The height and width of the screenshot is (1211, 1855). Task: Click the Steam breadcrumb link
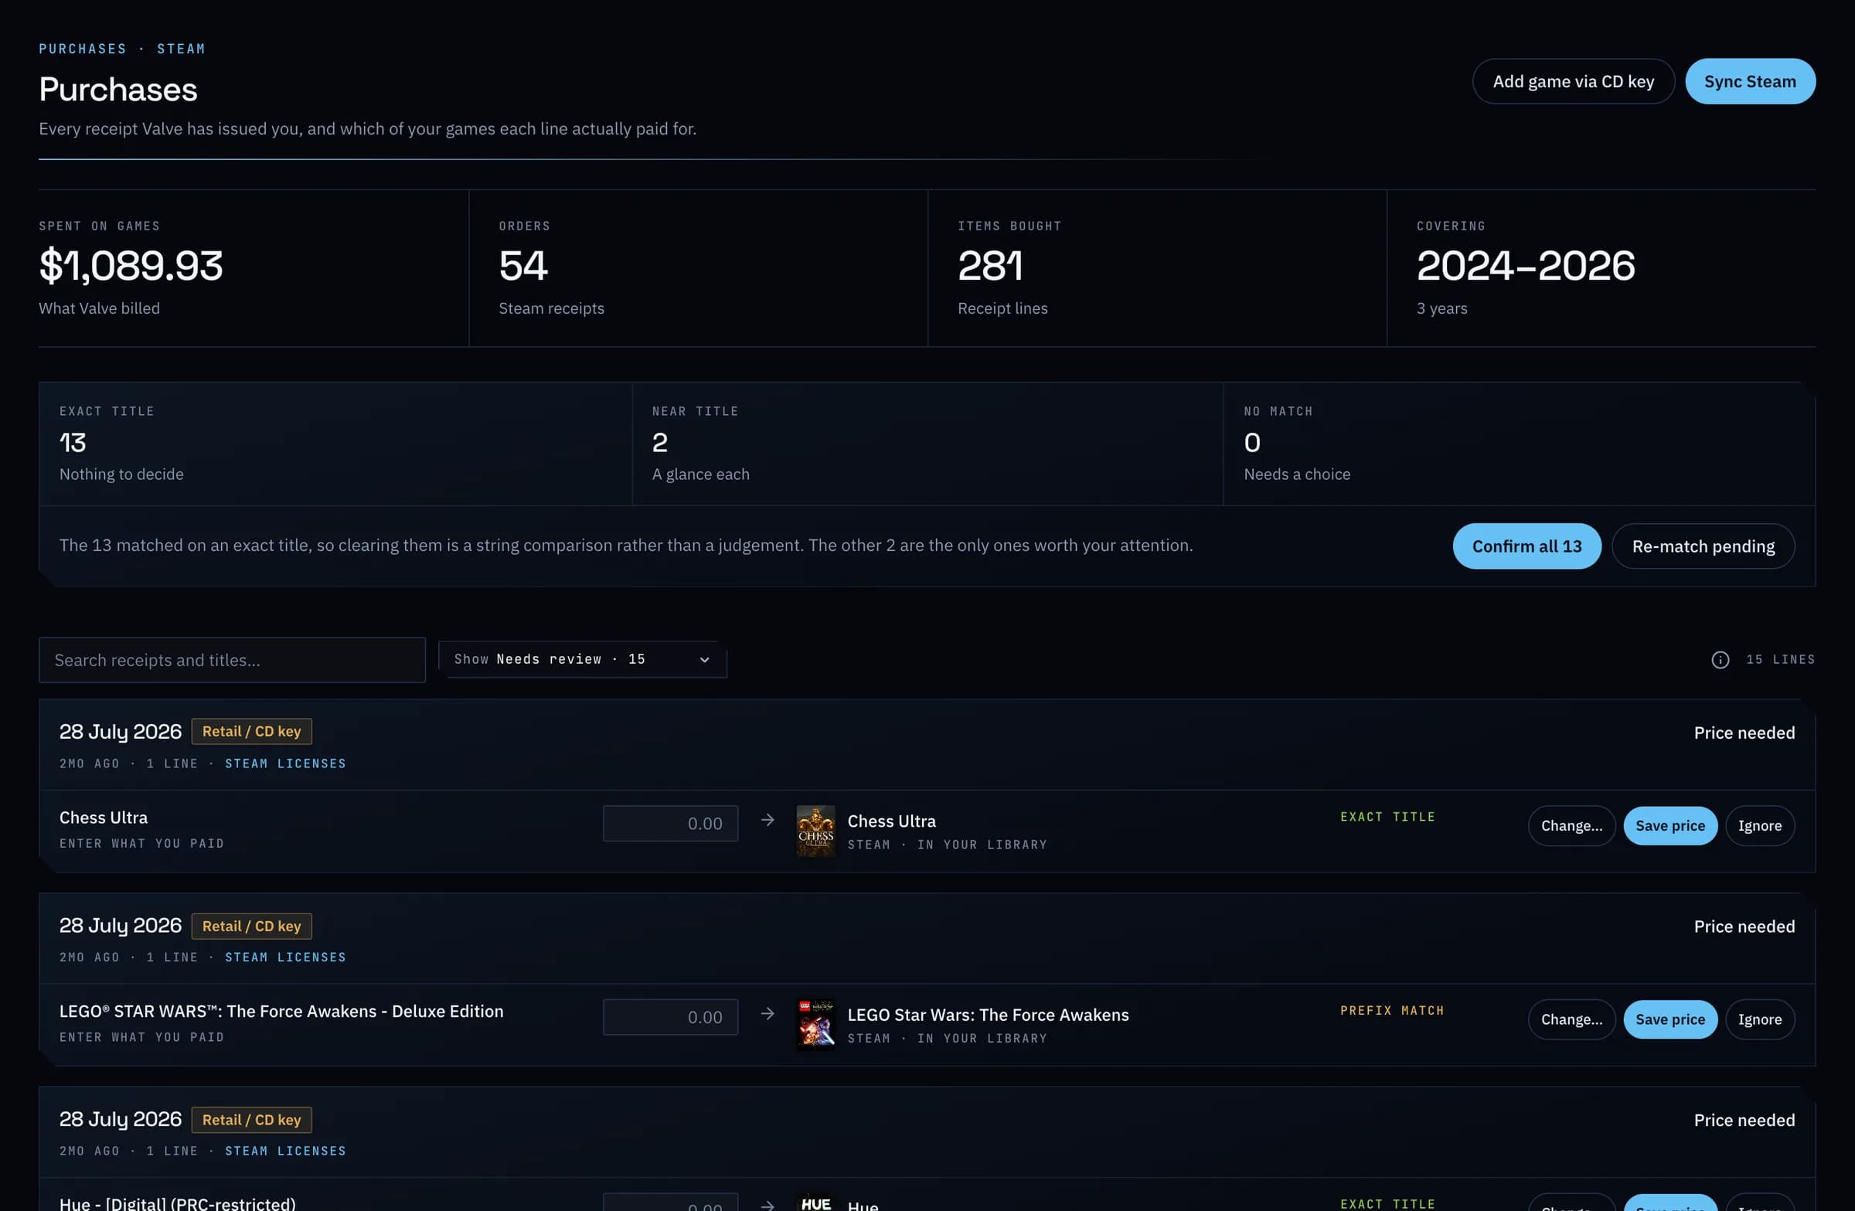(x=181, y=49)
